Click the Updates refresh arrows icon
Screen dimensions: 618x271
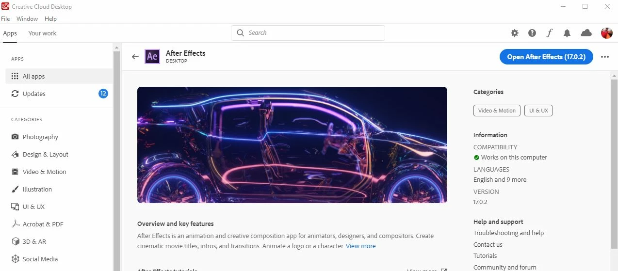15,94
